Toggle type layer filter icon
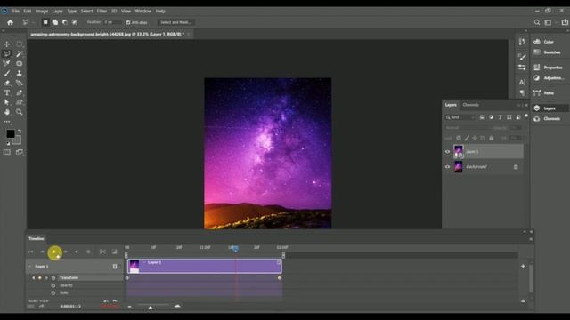 501,117
